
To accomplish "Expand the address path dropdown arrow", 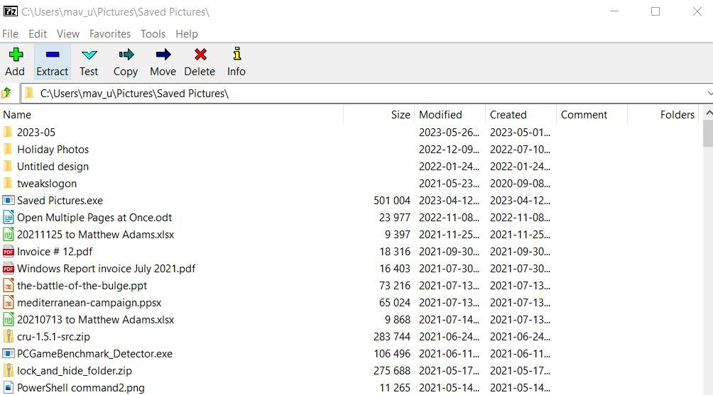I will point(709,94).
